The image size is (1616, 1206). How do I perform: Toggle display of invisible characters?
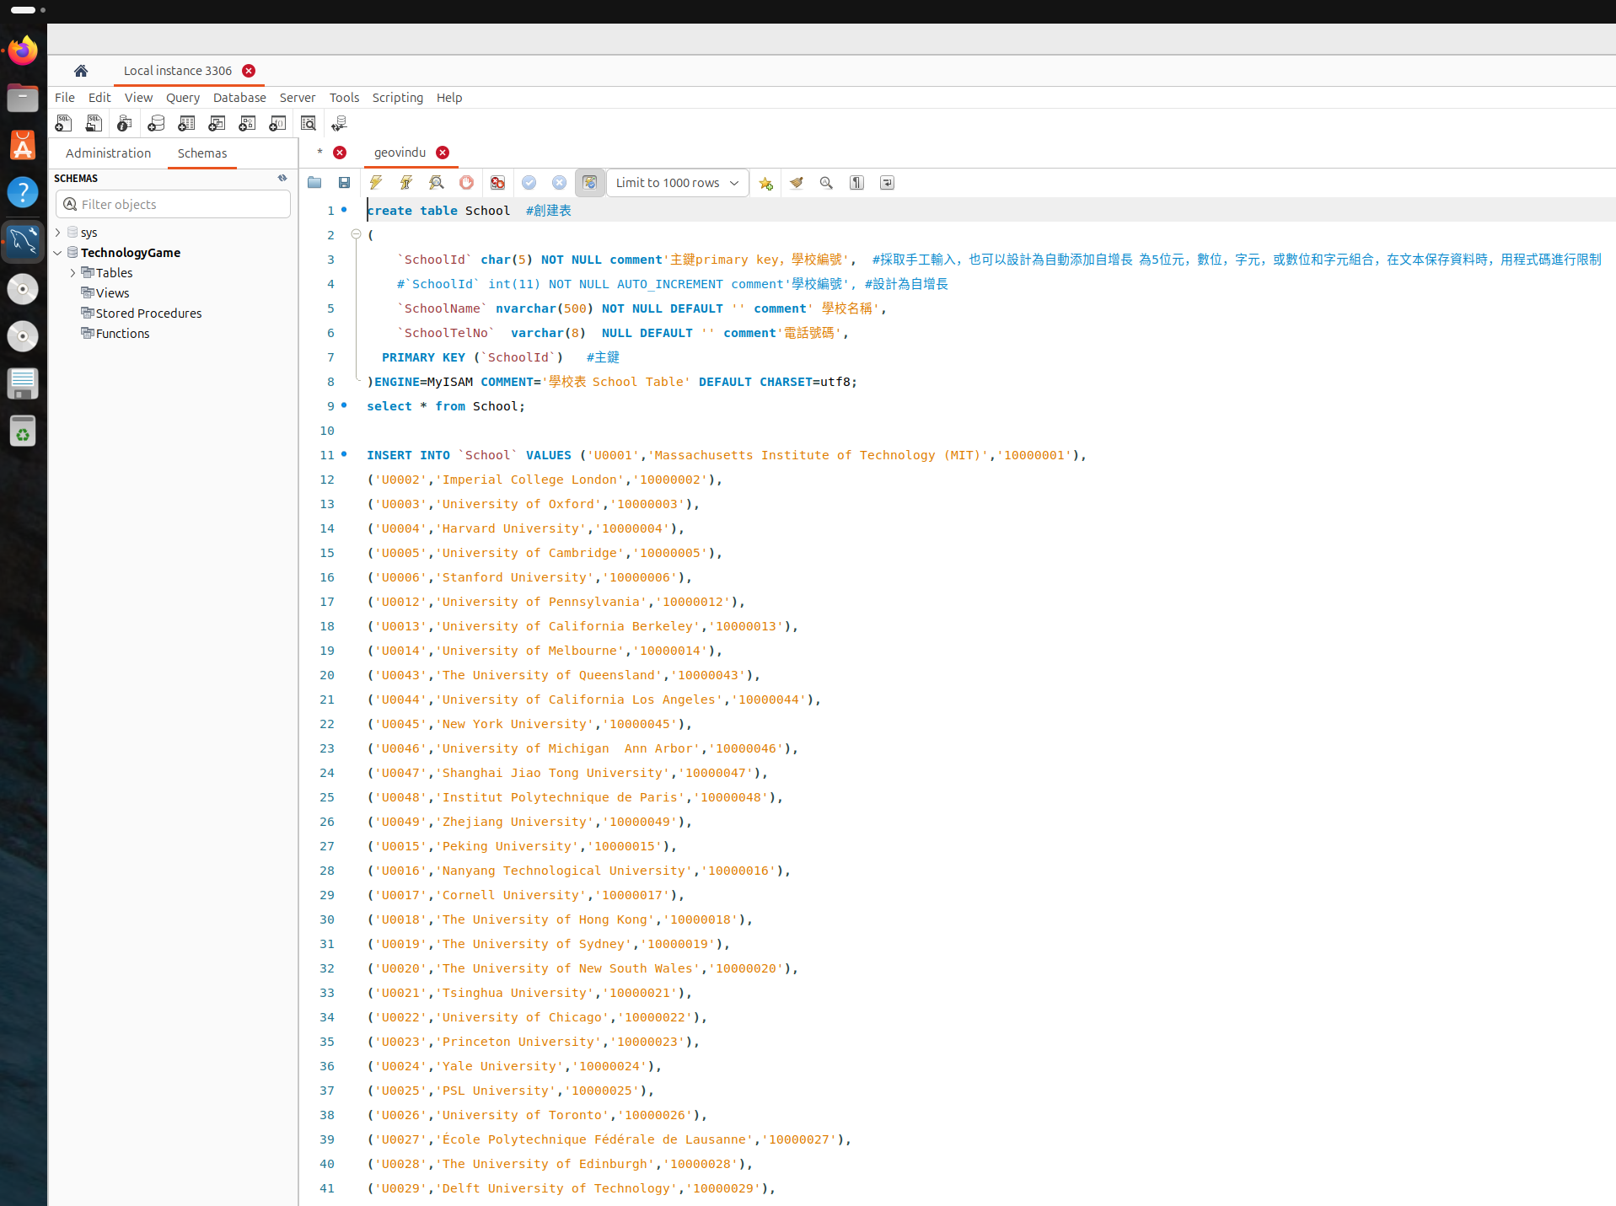[x=856, y=183]
